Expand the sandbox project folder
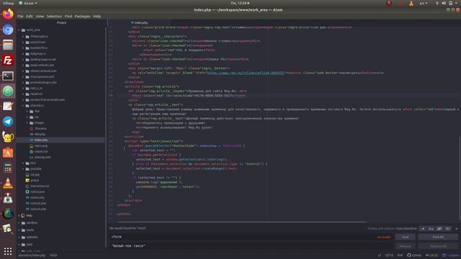This screenshot has height=259, width=461. pyautogui.click(x=19, y=223)
